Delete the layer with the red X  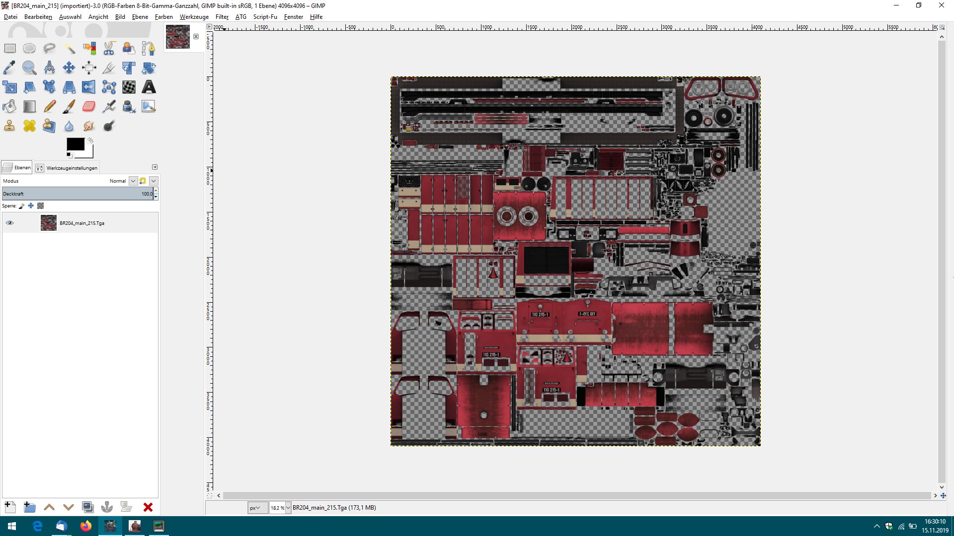coord(148,507)
